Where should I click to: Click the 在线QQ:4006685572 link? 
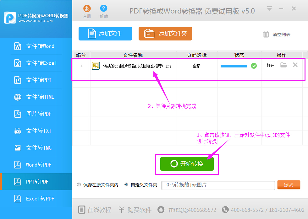(192, 210)
